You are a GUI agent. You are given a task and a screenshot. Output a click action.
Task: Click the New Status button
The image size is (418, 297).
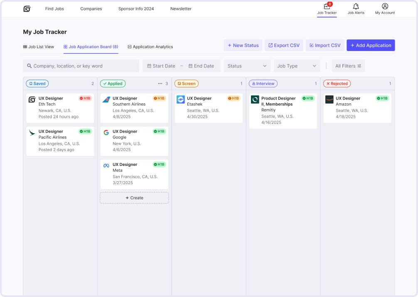(243, 45)
